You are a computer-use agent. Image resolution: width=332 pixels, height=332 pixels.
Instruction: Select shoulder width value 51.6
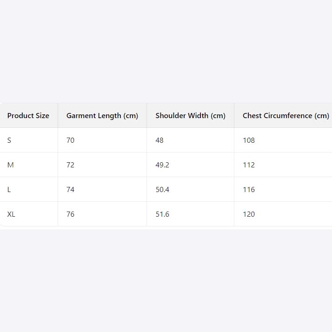(162, 214)
